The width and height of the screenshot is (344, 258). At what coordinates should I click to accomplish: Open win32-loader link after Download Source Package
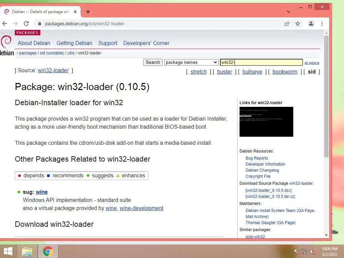[301, 183]
